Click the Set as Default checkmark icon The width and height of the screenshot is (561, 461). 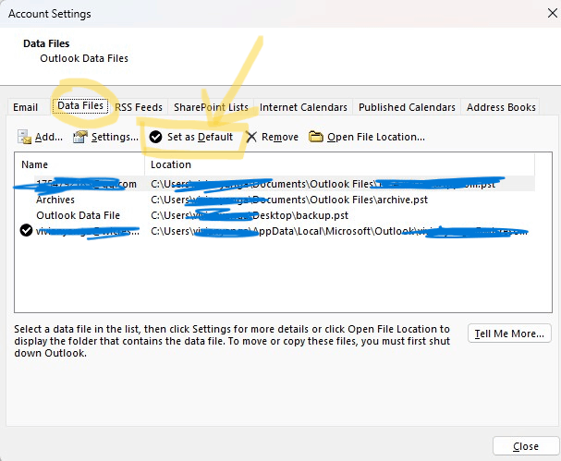[155, 137]
